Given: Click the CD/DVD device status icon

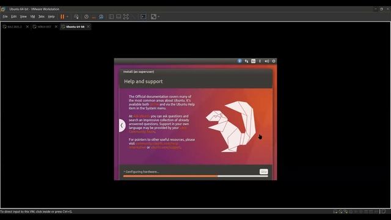Looking at the screenshot, I should click(x=340, y=212).
